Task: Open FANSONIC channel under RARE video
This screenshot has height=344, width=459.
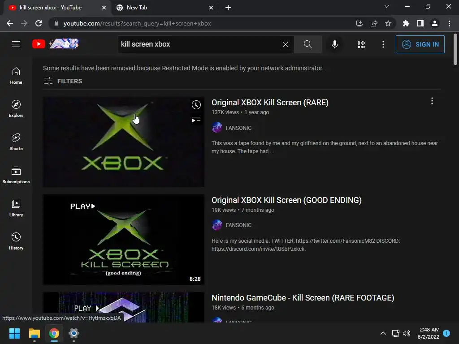Action: click(238, 128)
